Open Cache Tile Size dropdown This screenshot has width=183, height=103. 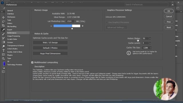(147, 48)
